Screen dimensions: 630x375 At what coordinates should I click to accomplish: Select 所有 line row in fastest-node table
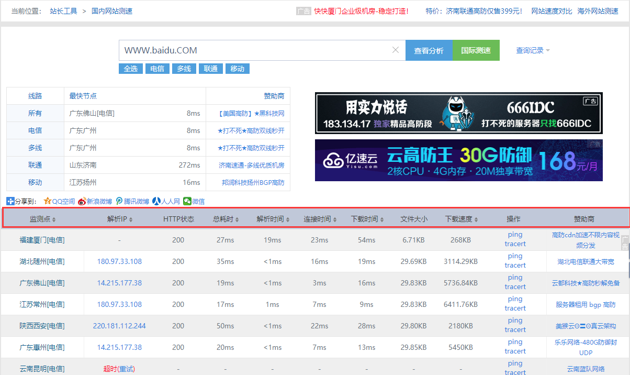tap(35, 113)
